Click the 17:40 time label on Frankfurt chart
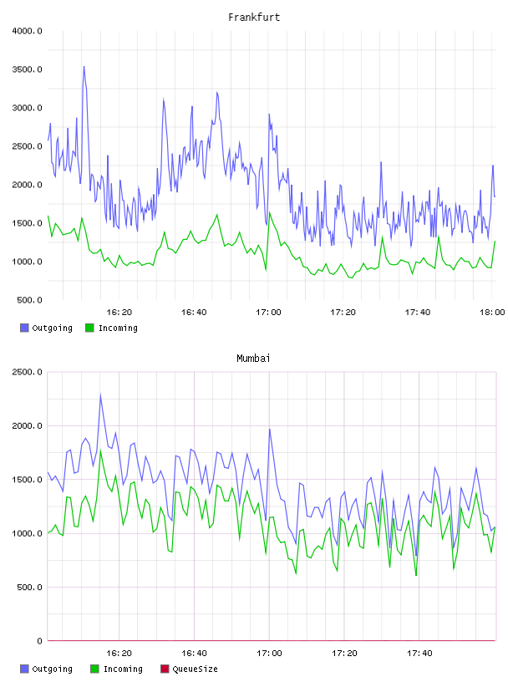508x682 pixels. point(418,313)
